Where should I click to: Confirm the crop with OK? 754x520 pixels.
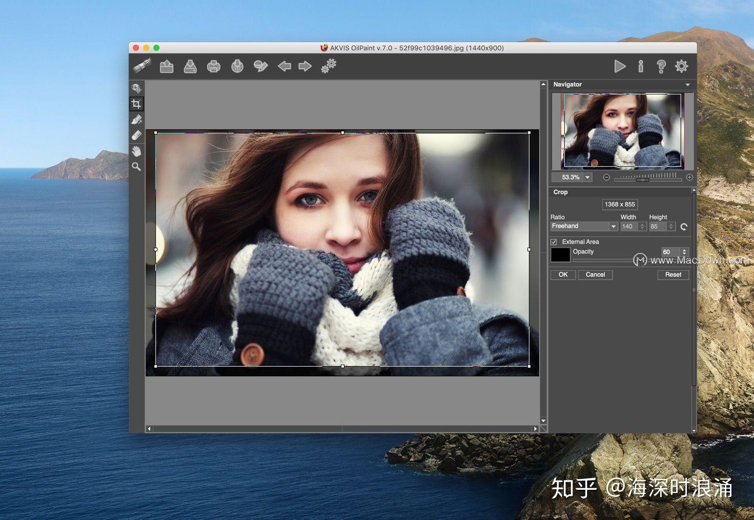click(562, 274)
